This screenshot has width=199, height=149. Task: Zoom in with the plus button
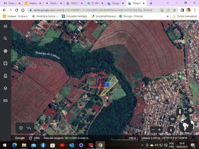point(159,129)
